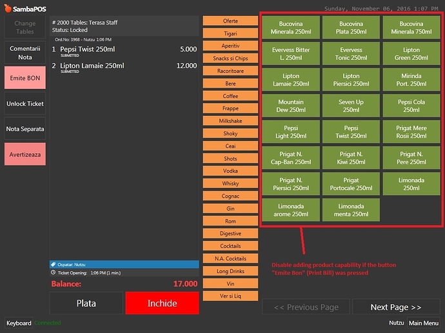This screenshot has height=333, width=445.
Task: Add Prigat Portocale 250ml
Action: (351, 184)
